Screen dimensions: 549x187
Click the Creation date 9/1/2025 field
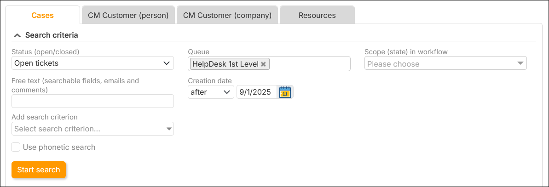pyautogui.click(x=256, y=92)
